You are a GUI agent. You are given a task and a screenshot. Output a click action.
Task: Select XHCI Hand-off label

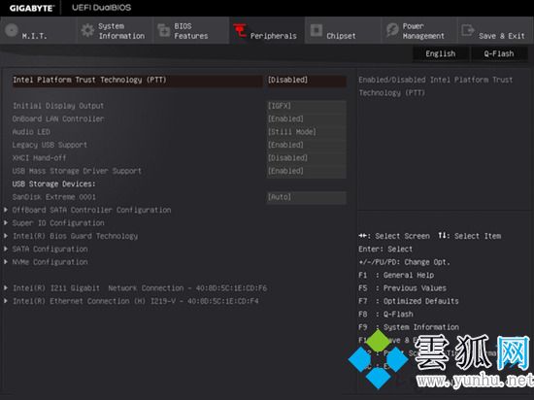39,158
